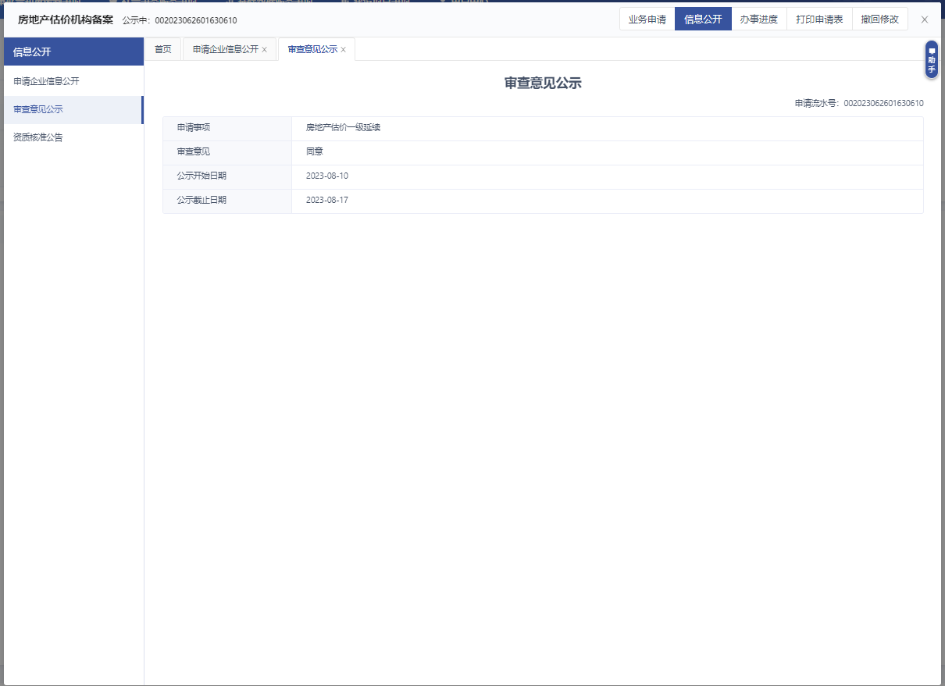Close the 申请企业信息公开 tab via its x
Image resolution: width=945 pixels, height=686 pixels.
click(x=264, y=50)
